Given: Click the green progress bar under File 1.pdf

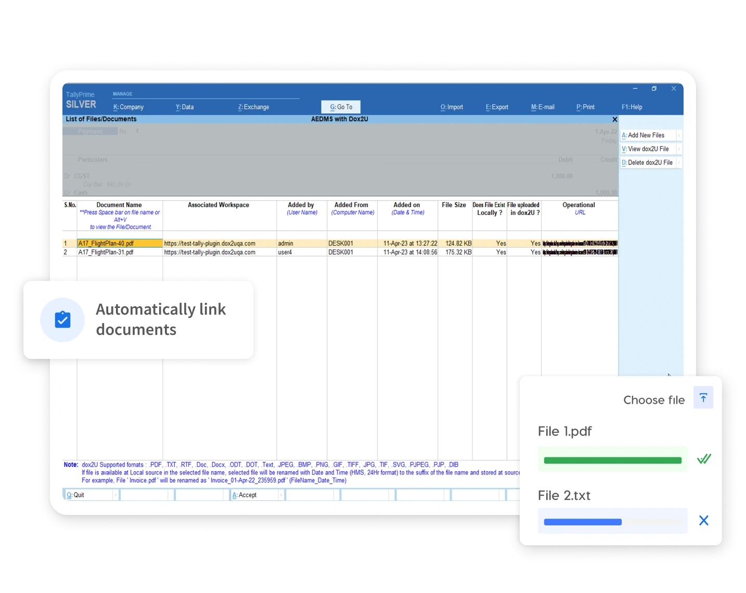Looking at the screenshot, I should tap(612, 460).
